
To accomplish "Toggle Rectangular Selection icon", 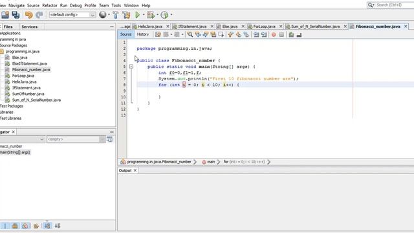I will [221, 34].
